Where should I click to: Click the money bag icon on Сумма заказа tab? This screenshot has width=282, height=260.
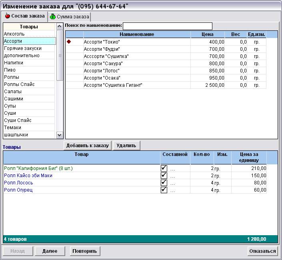pyautogui.click(x=53, y=17)
